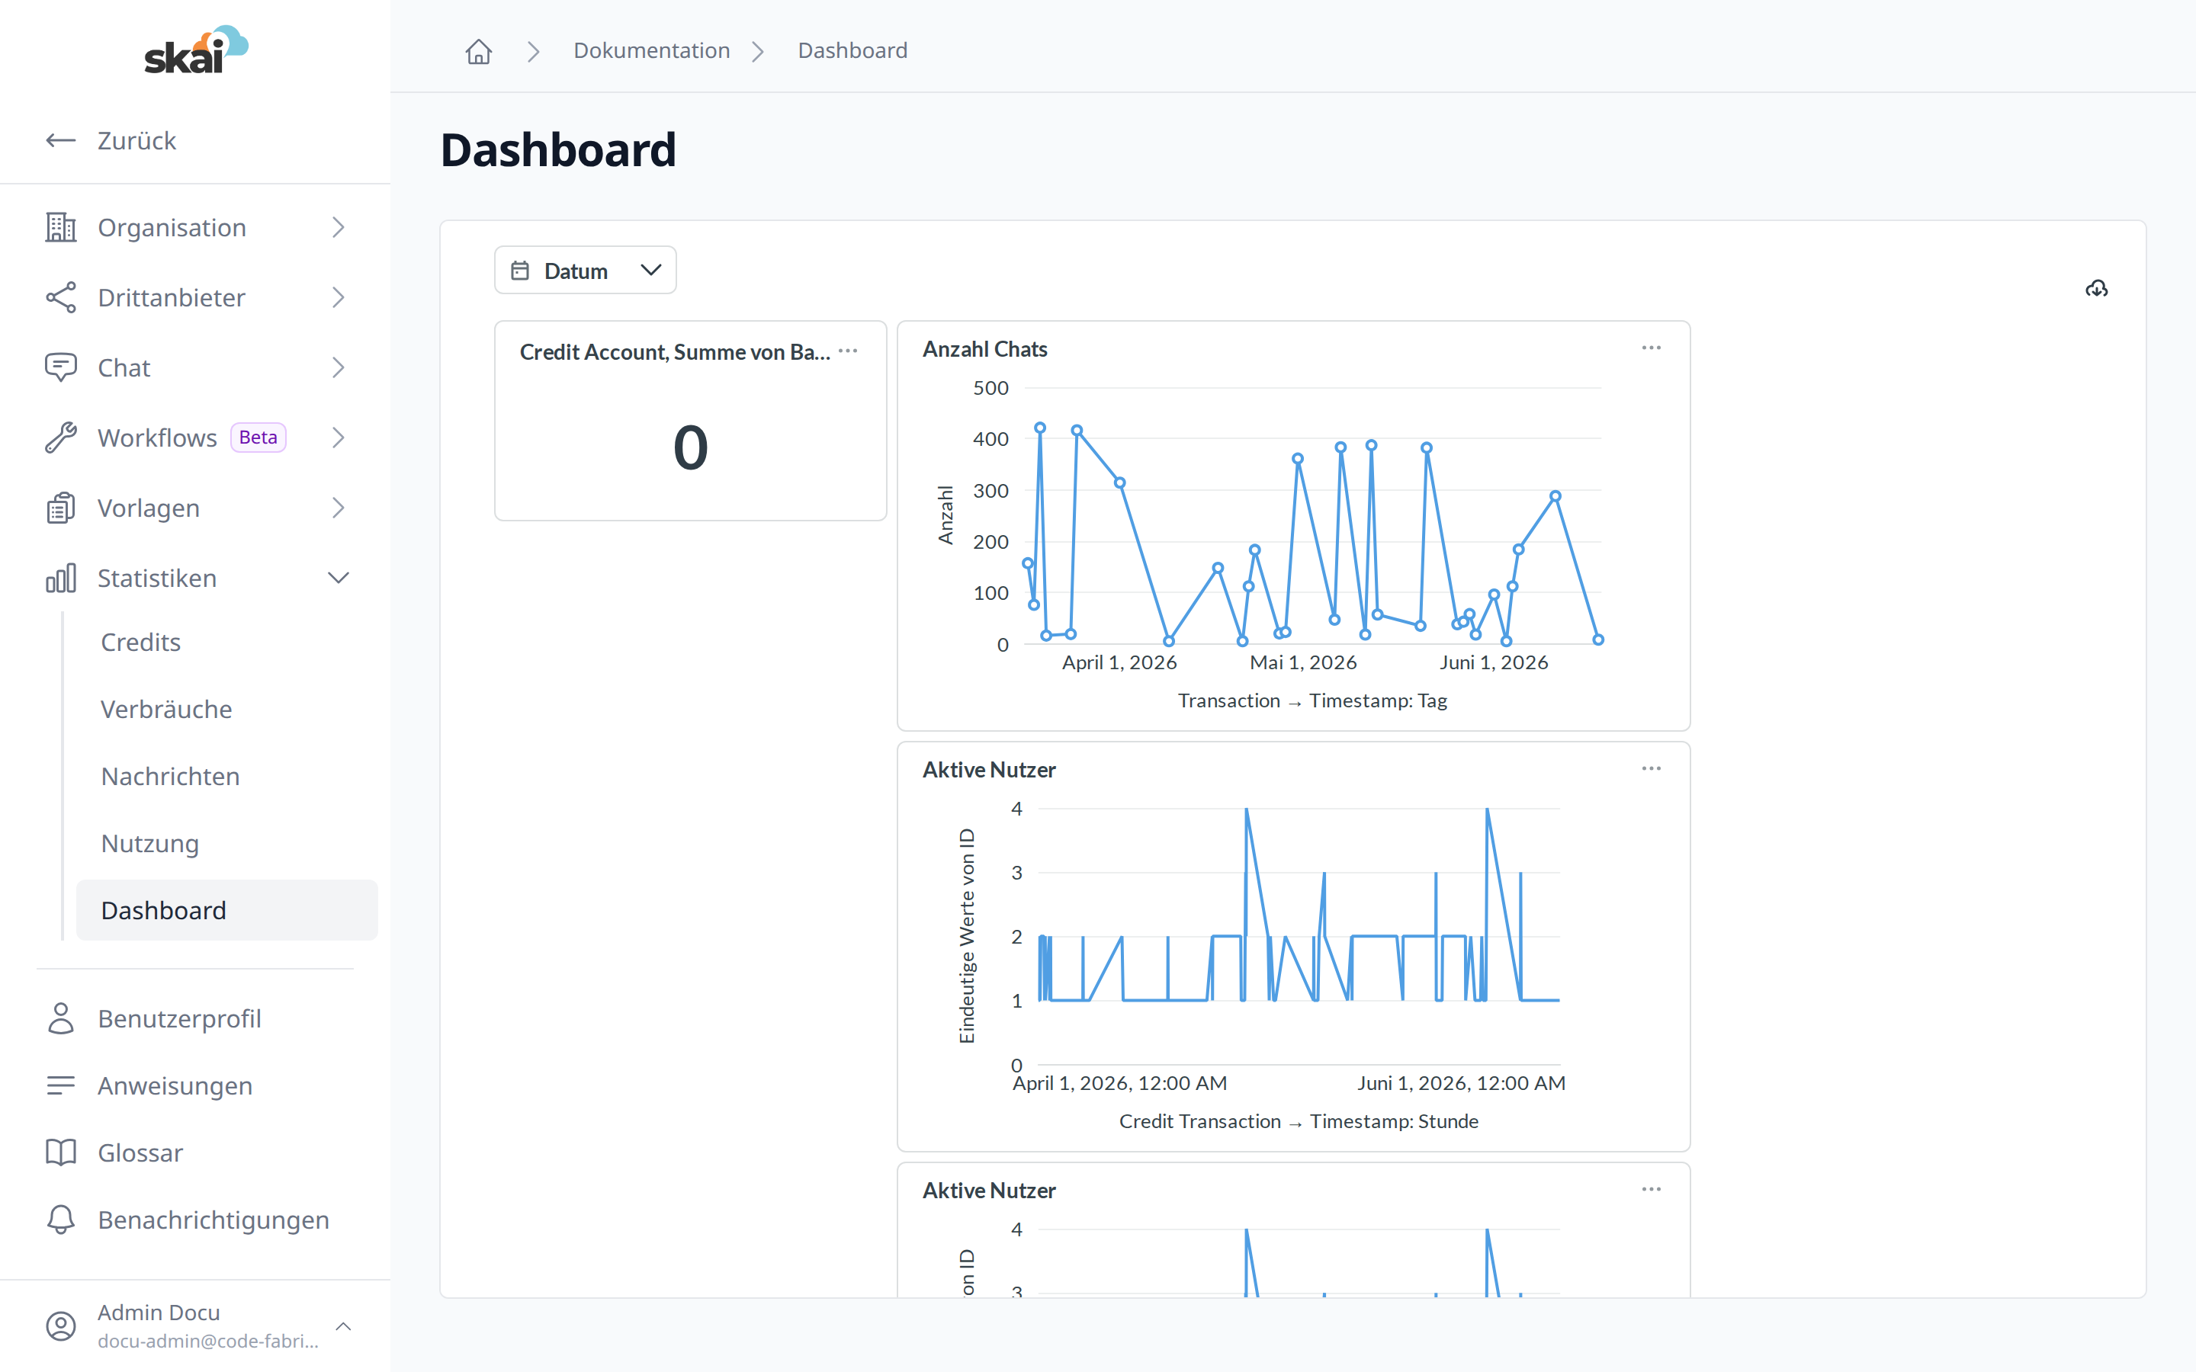The height and width of the screenshot is (1372, 2196).
Task: Open options menu of second Aktive Nutzer chart
Action: pos(1652,1189)
